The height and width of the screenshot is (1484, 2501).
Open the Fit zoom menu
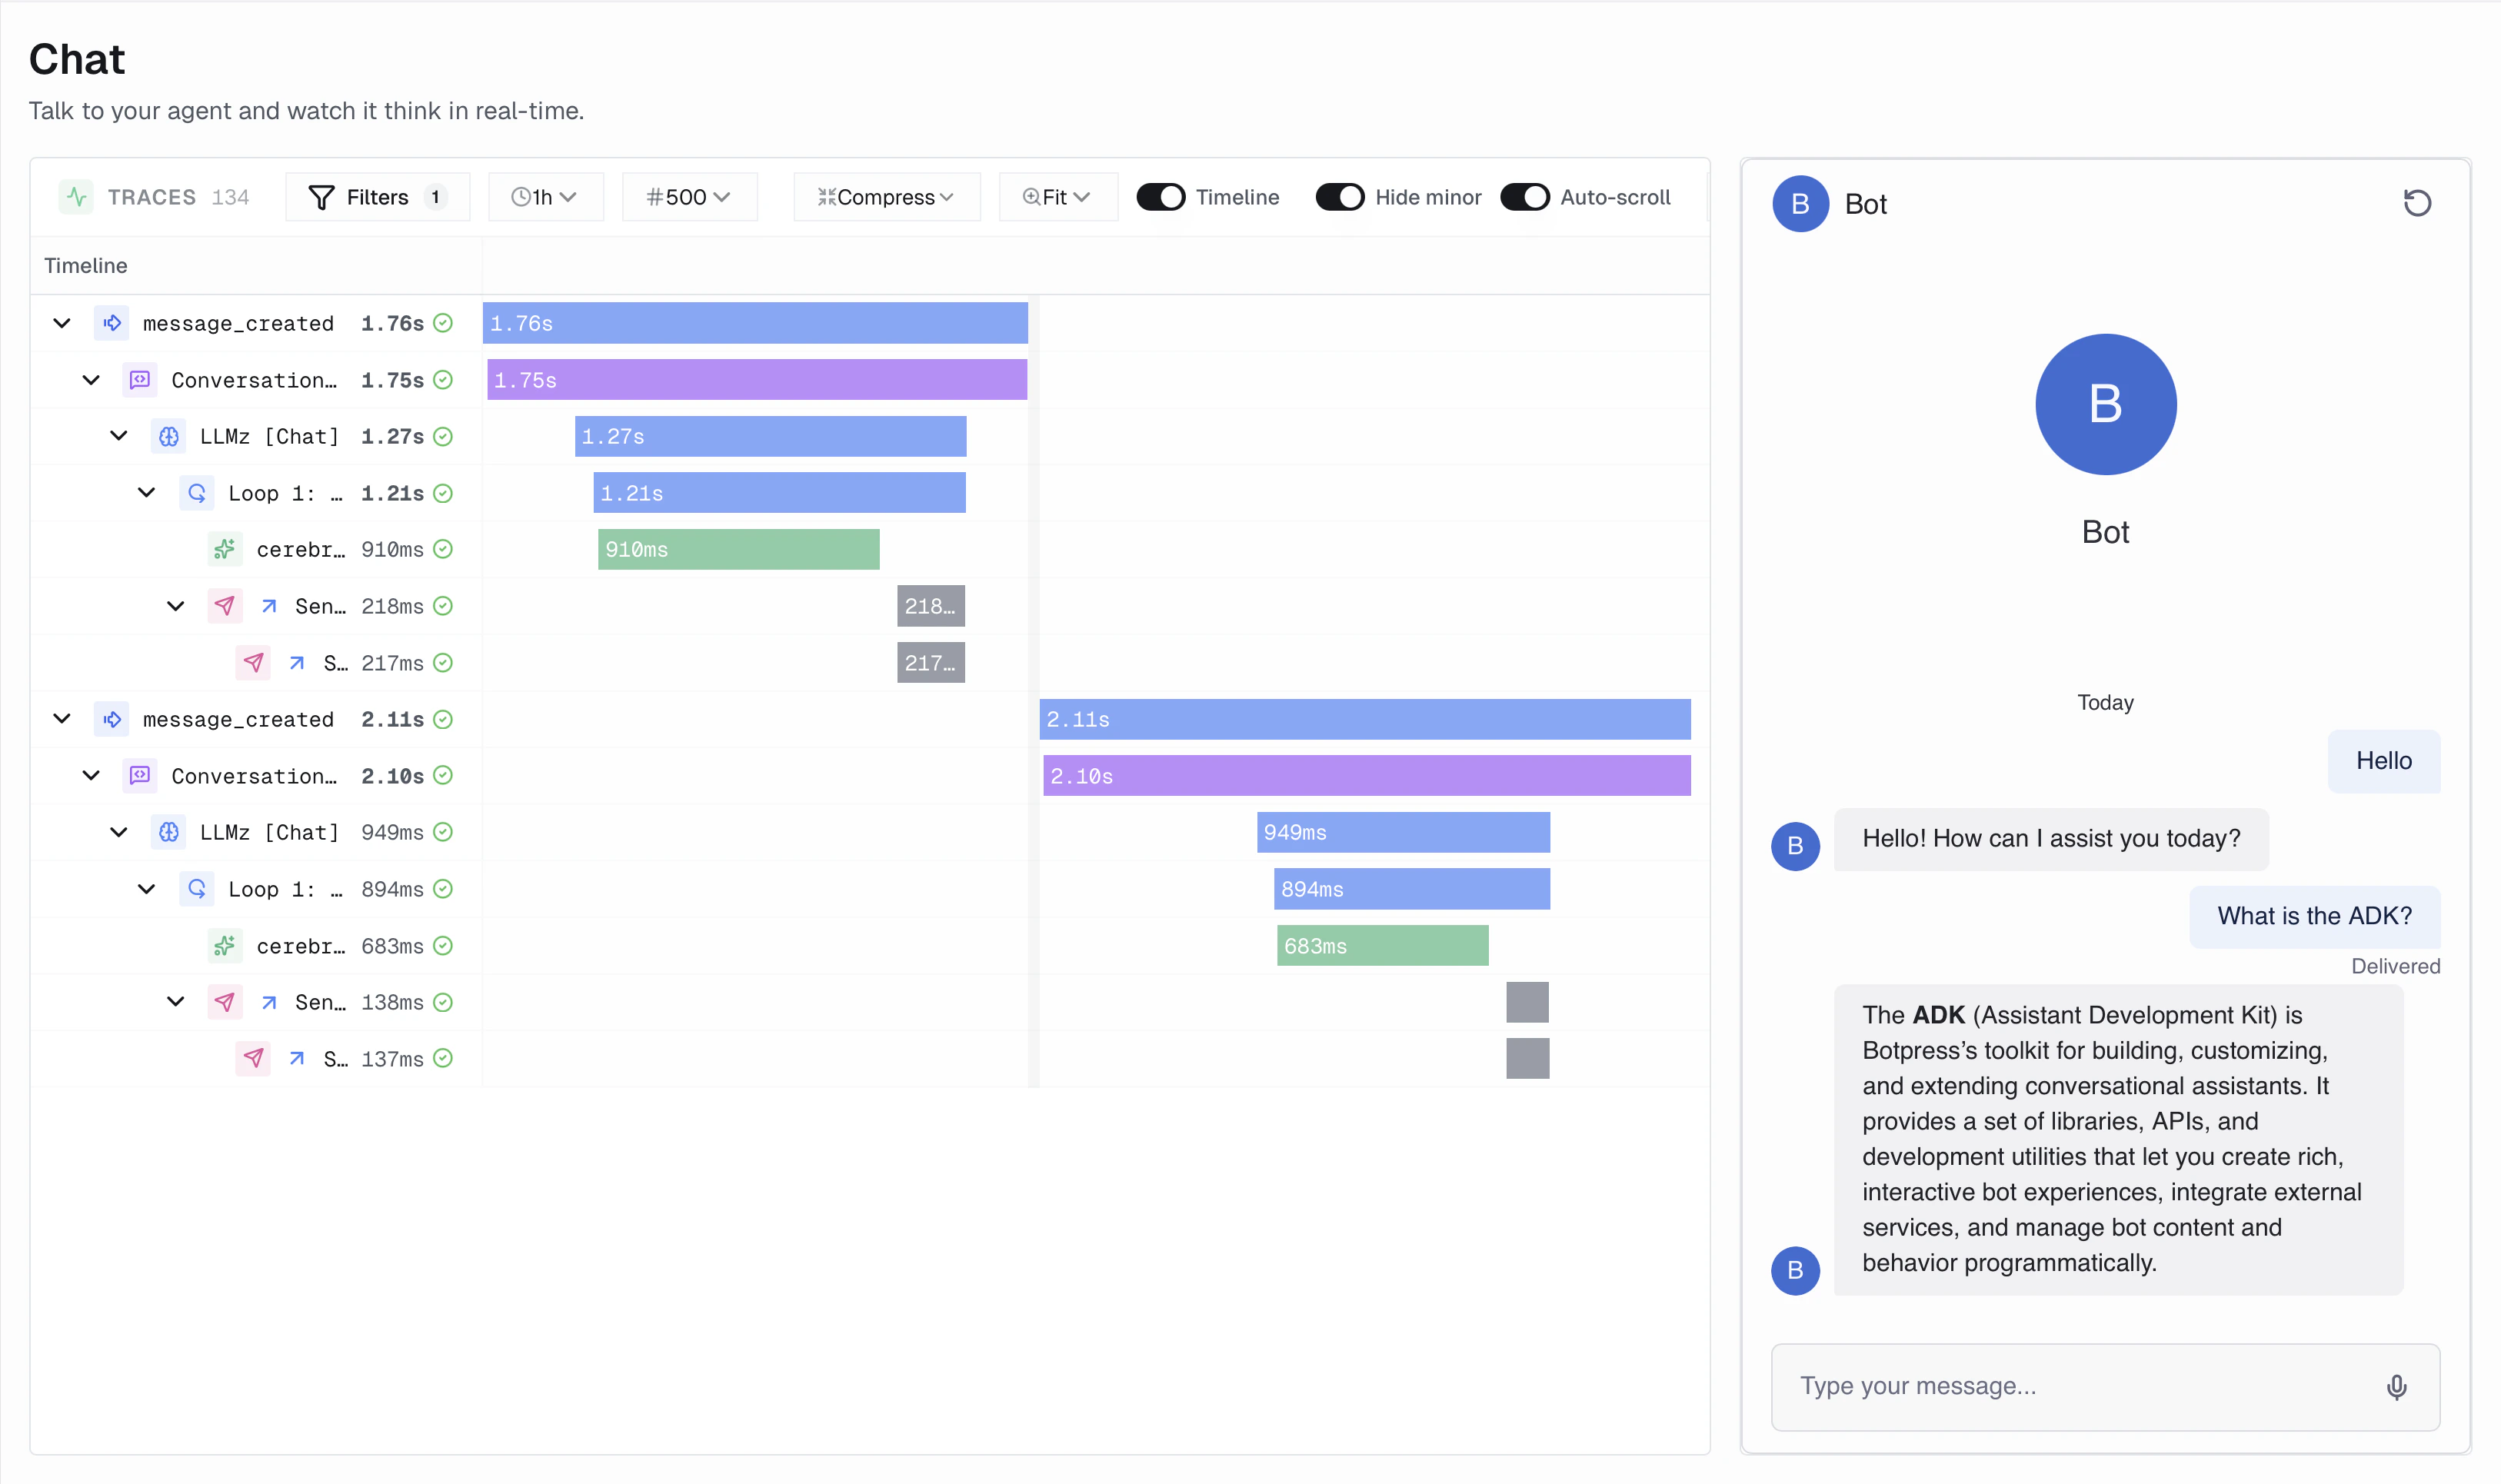click(1057, 196)
